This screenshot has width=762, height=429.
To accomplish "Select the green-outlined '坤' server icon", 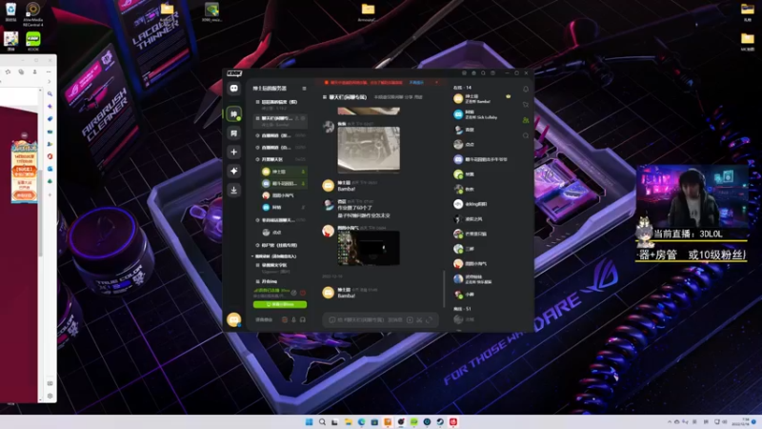I will click(x=233, y=113).
